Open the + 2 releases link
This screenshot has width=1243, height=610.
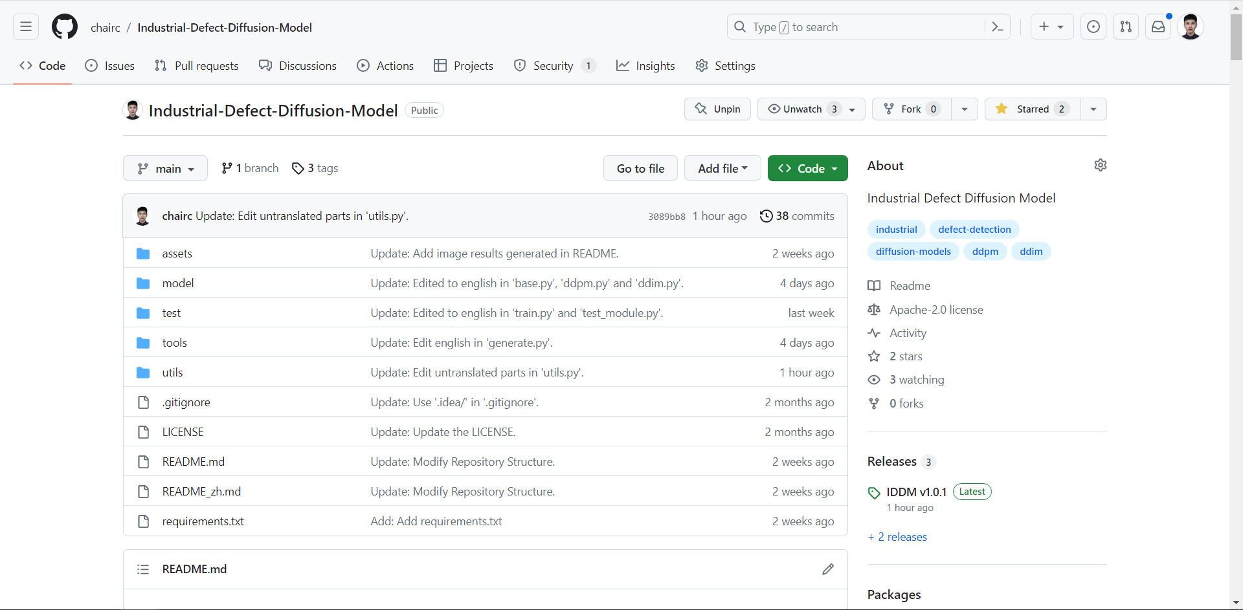click(x=897, y=537)
